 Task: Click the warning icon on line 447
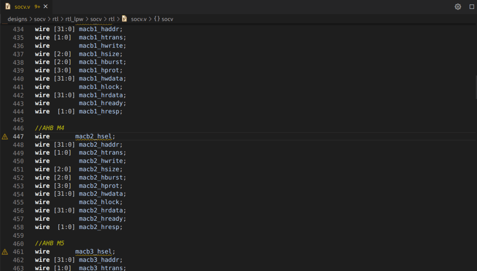[x=5, y=136]
